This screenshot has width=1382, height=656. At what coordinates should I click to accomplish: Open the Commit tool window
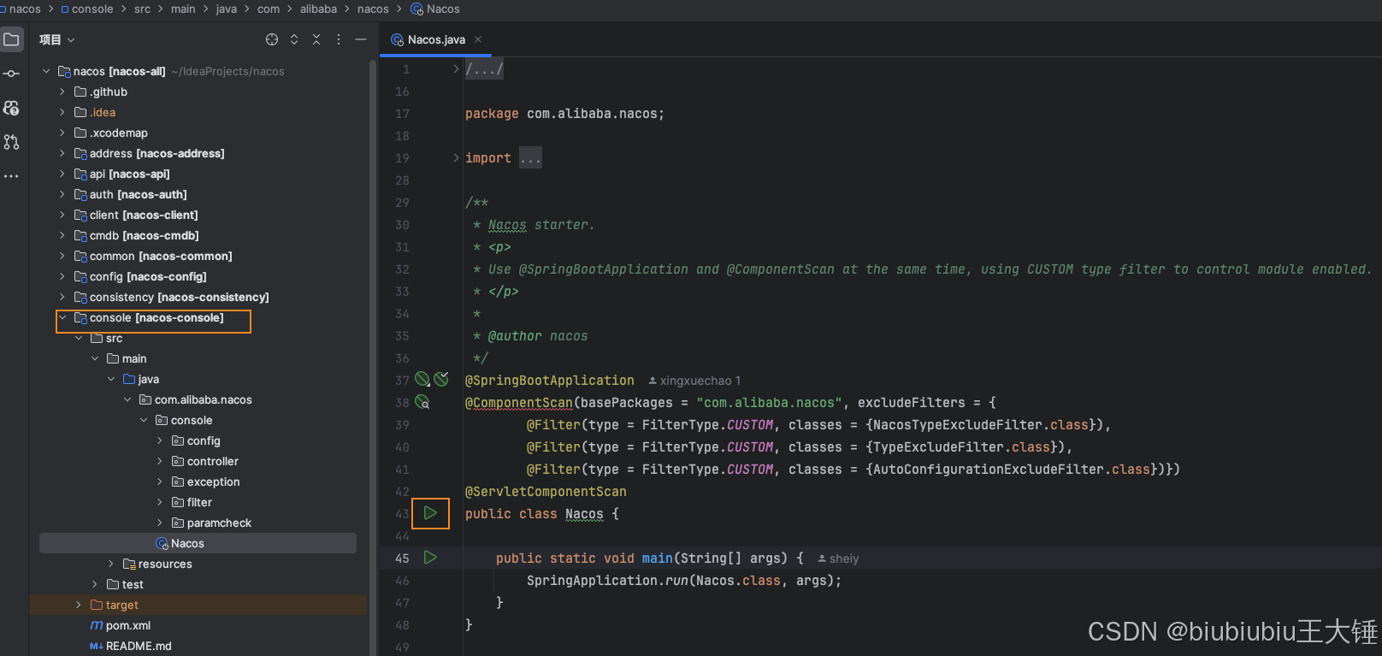point(12,74)
